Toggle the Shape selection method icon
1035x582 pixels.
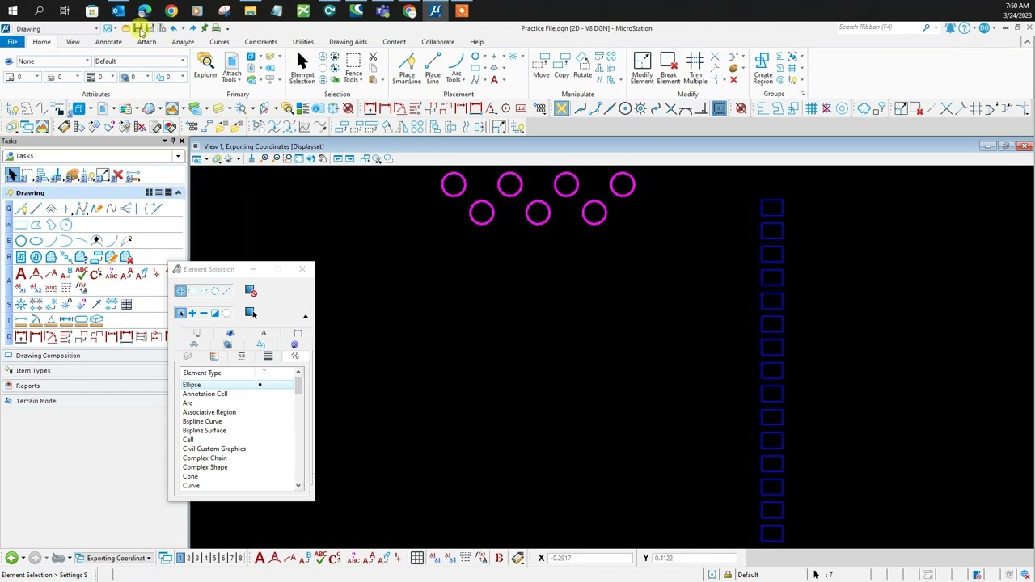coord(204,291)
